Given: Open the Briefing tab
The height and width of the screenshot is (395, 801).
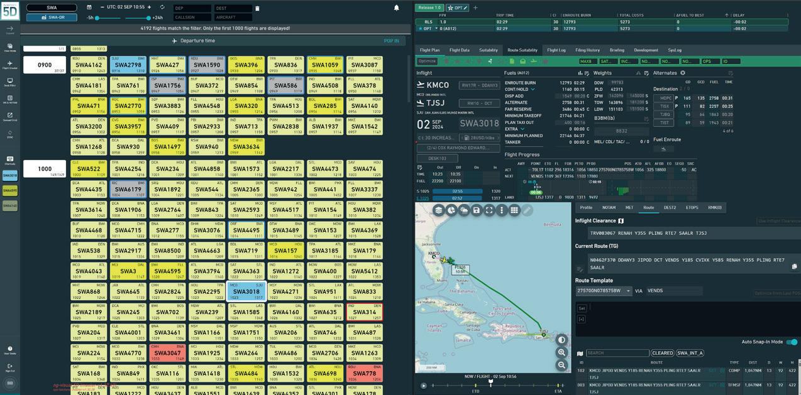Looking at the screenshot, I should point(617,50).
